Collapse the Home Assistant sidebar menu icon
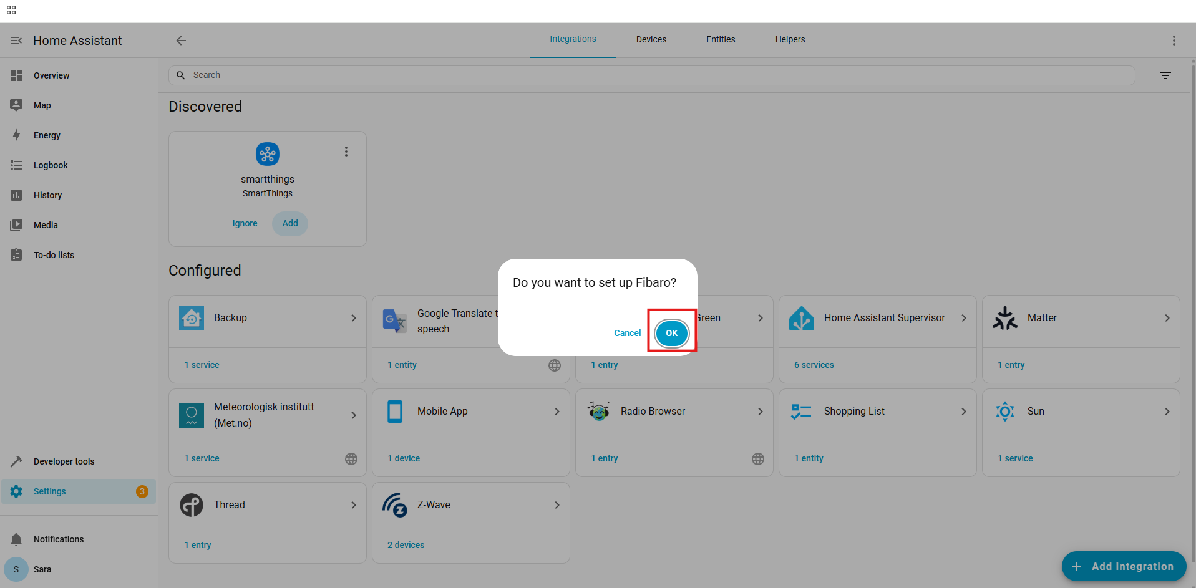The width and height of the screenshot is (1196, 588). coord(16,41)
